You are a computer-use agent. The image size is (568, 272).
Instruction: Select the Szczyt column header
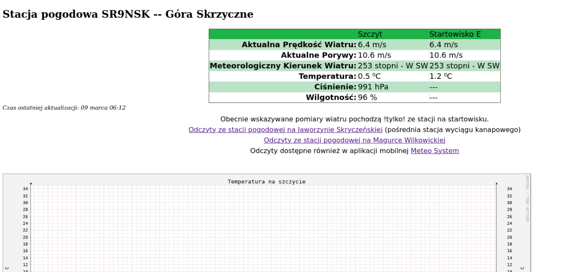[370, 34]
